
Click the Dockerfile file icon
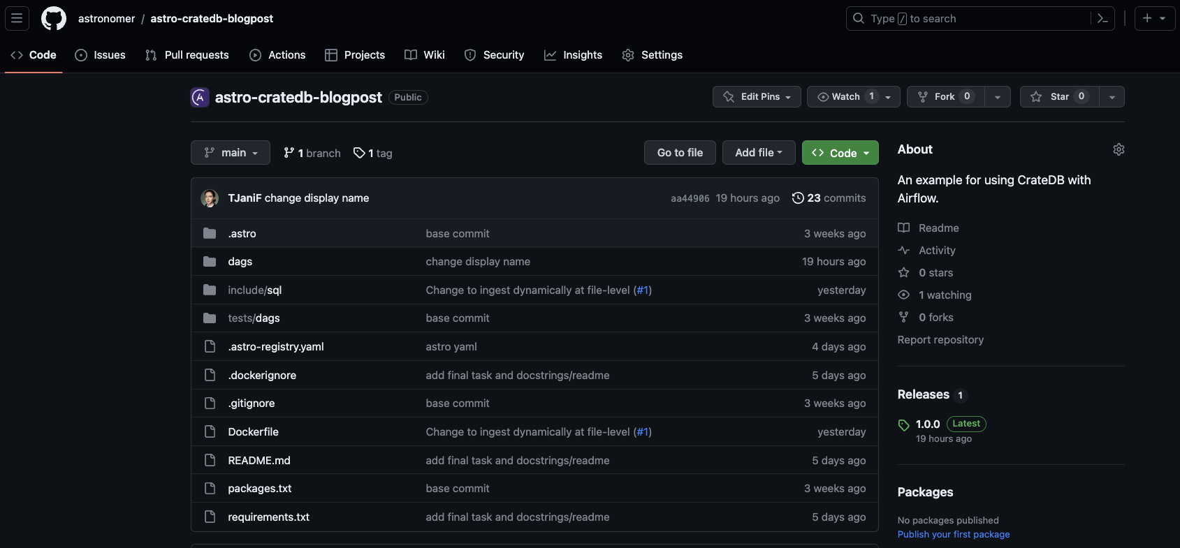tap(210, 431)
